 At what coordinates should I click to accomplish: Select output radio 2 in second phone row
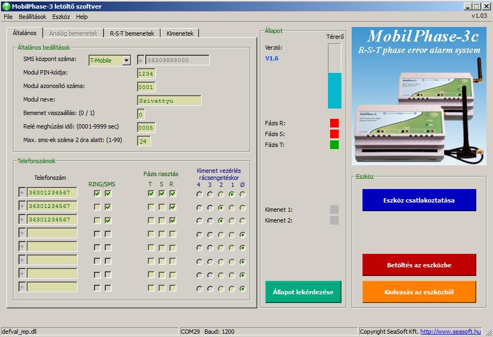221,207
